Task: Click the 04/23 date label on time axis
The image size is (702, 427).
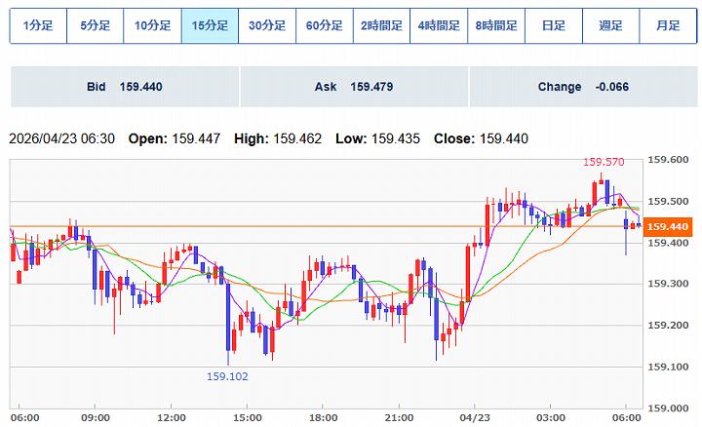Action: tap(474, 416)
